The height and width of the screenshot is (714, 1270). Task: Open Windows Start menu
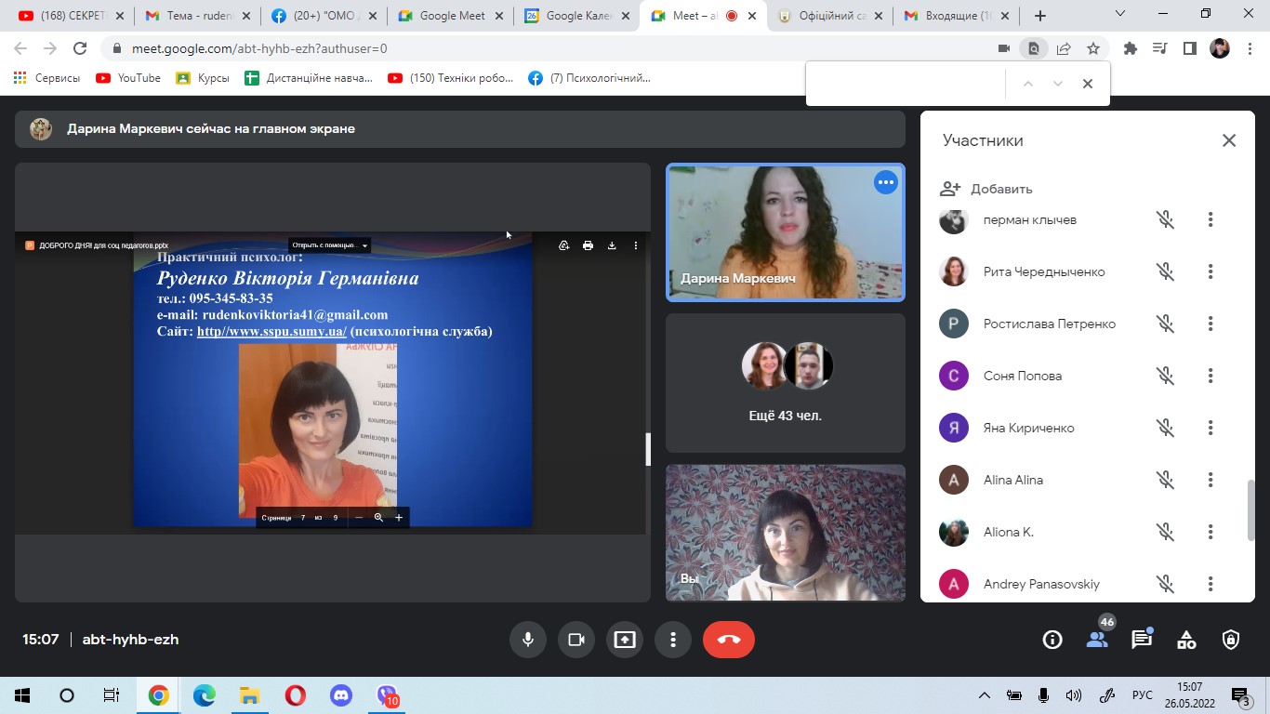21,695
